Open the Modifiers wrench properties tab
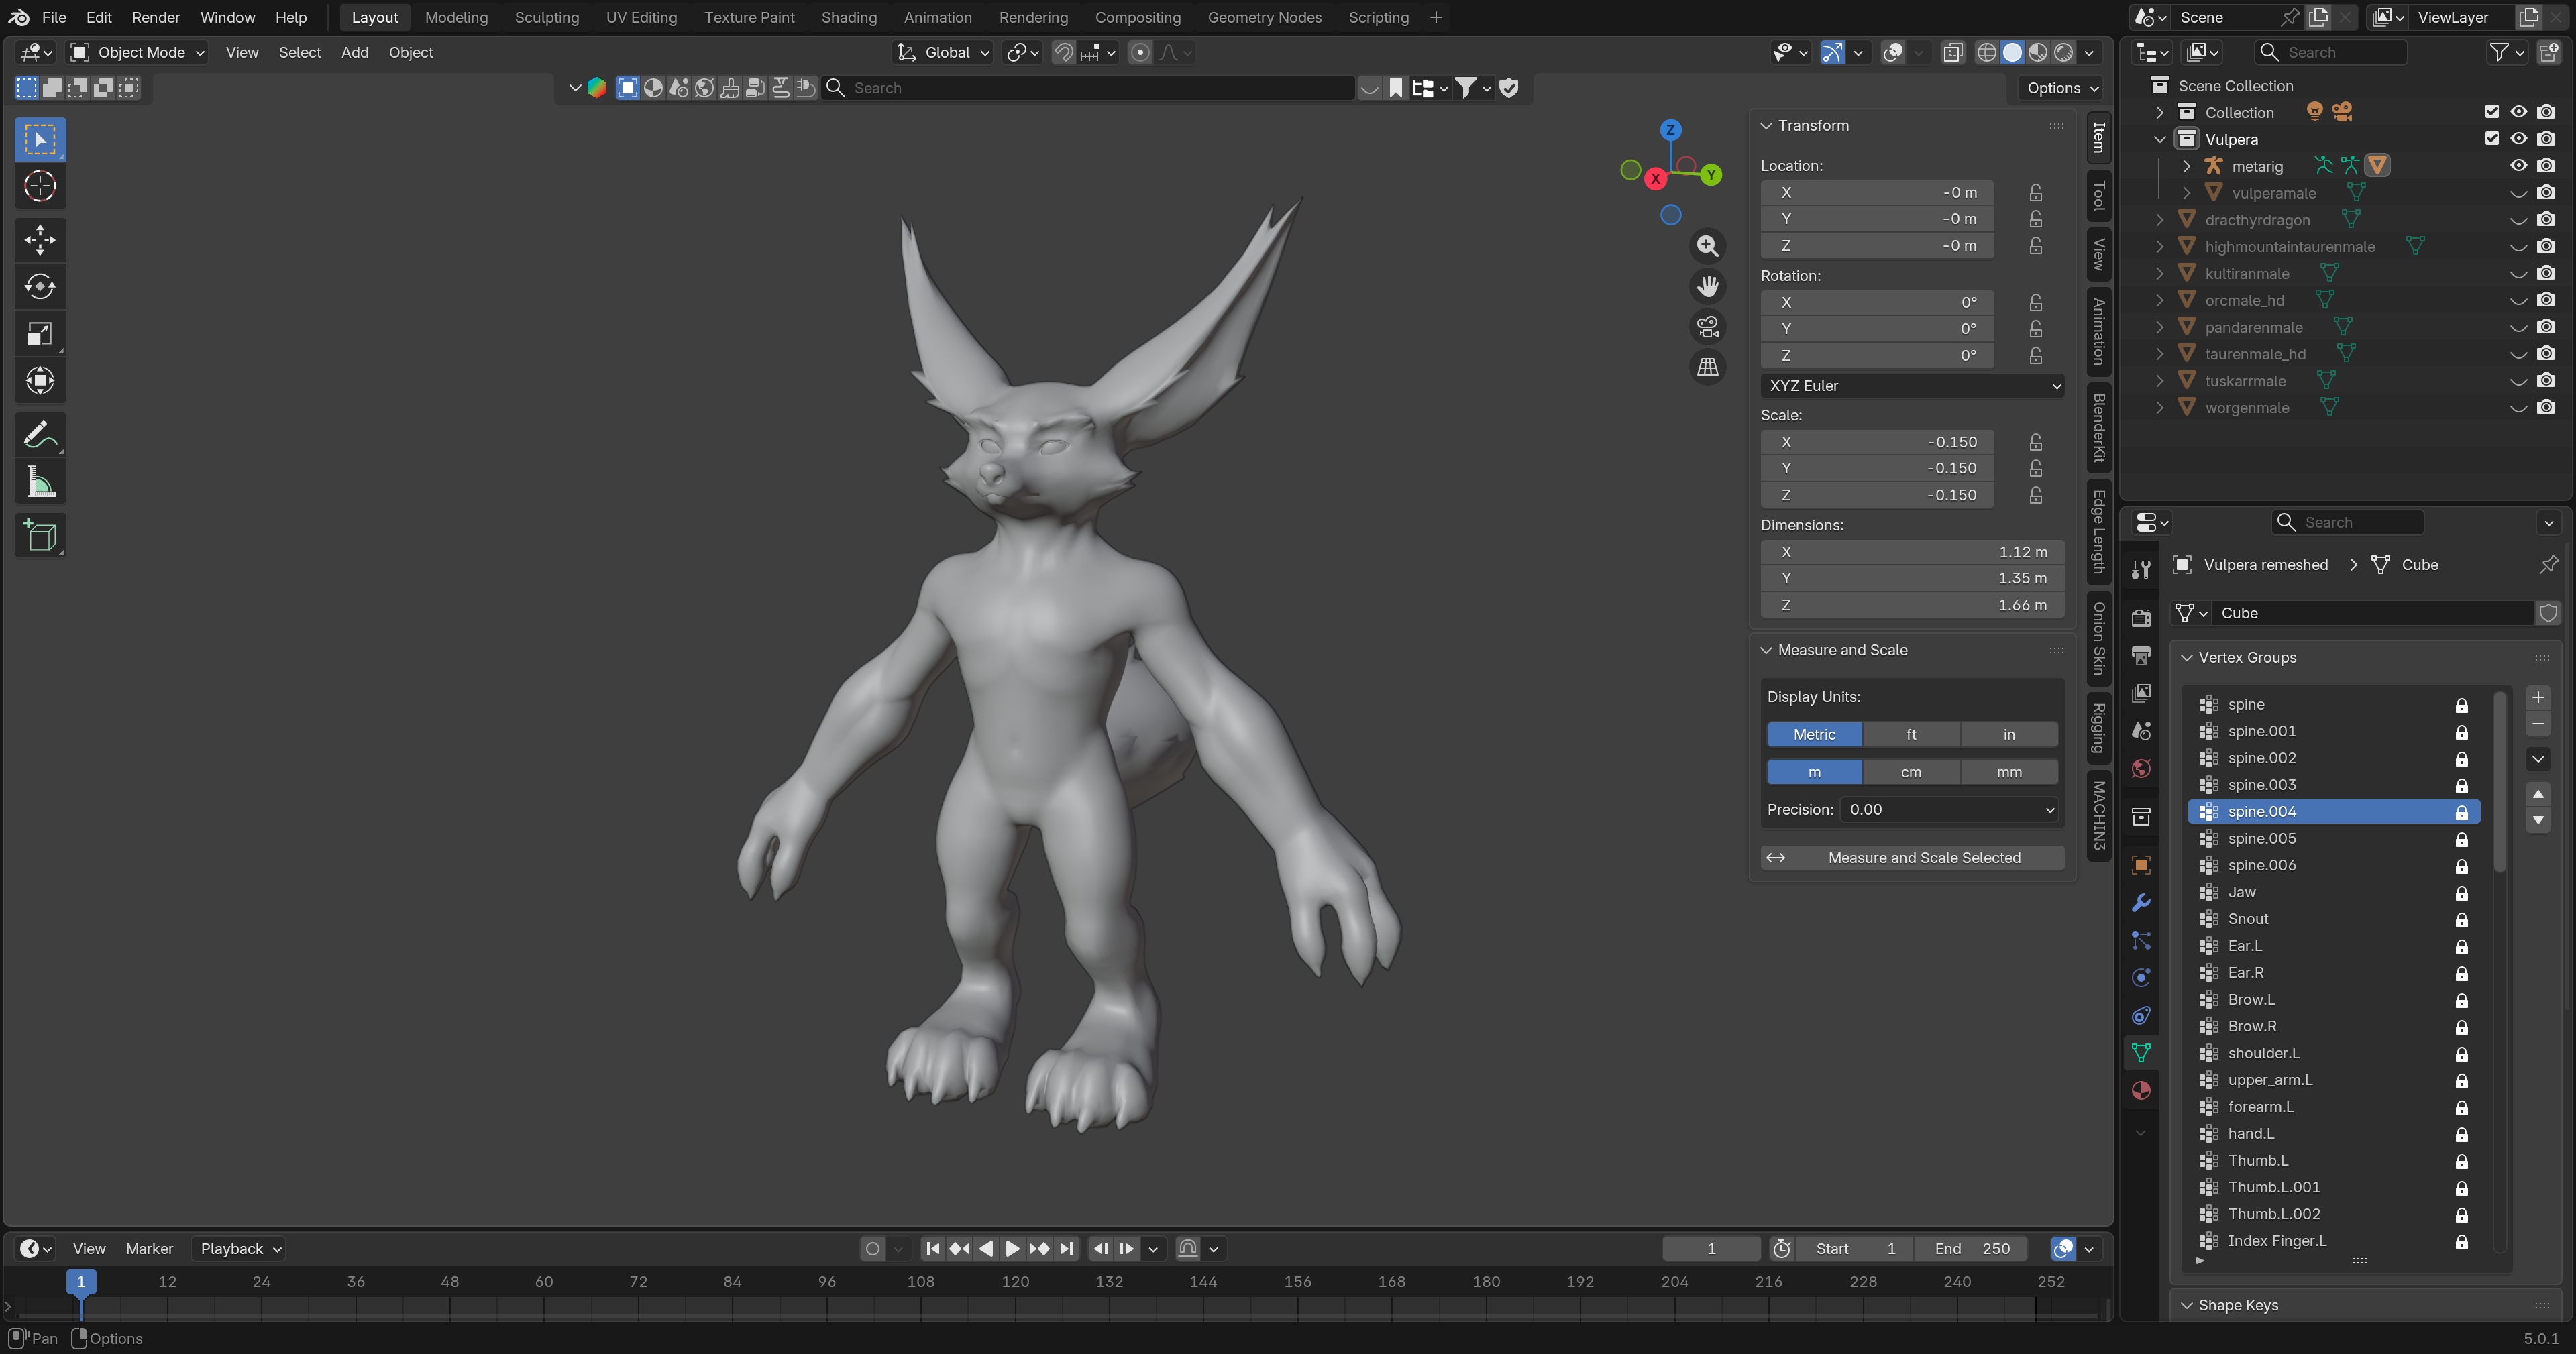 coord(2141,903)
